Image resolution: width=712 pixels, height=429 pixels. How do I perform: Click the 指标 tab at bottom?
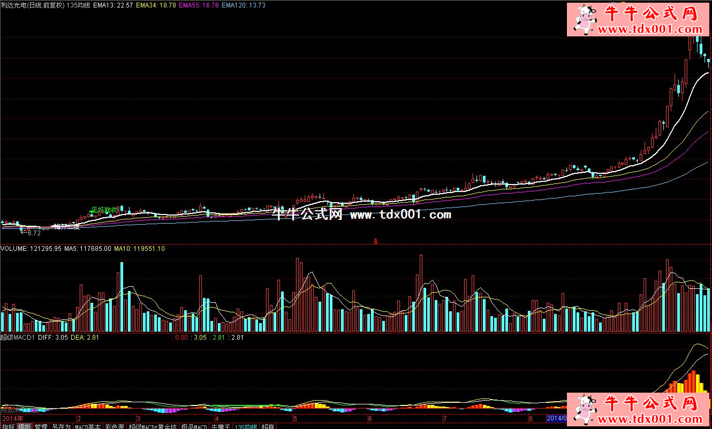(8, 426)
